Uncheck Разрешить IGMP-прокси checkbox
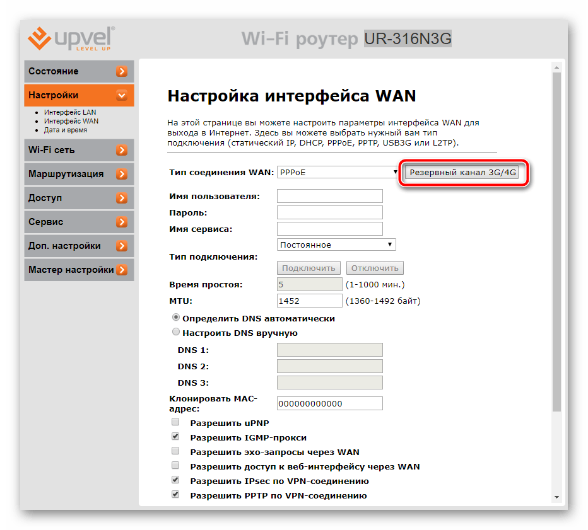Image resolution: width=588 pixels, height=530 pixels. pos(175,437)
